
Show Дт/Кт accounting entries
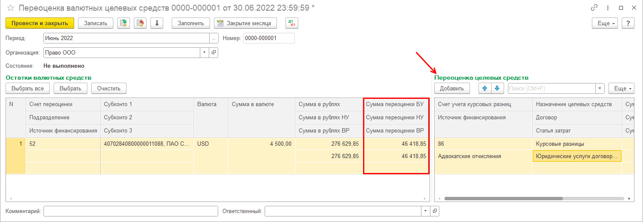(x=292, y=23)
